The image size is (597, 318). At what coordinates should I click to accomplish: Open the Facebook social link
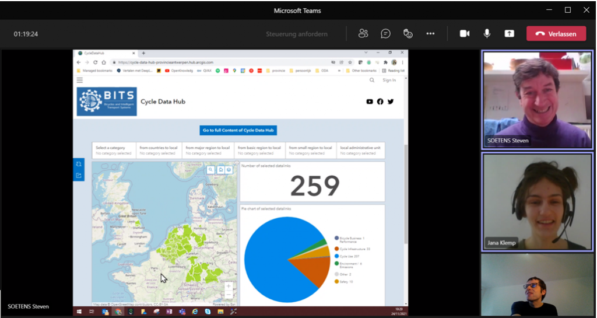coord(380,102)
